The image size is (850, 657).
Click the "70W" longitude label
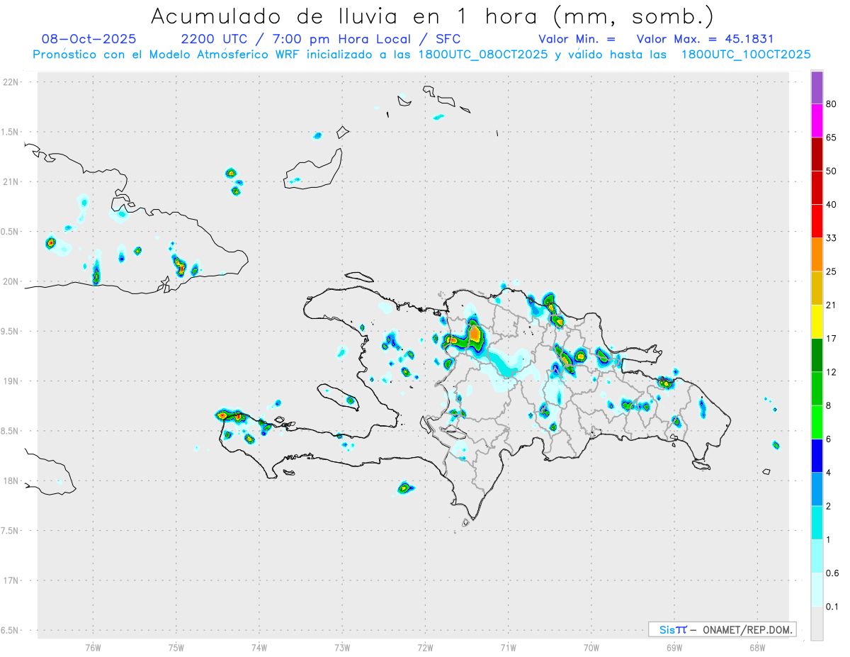pyautogui.click(x=591, y=647)
